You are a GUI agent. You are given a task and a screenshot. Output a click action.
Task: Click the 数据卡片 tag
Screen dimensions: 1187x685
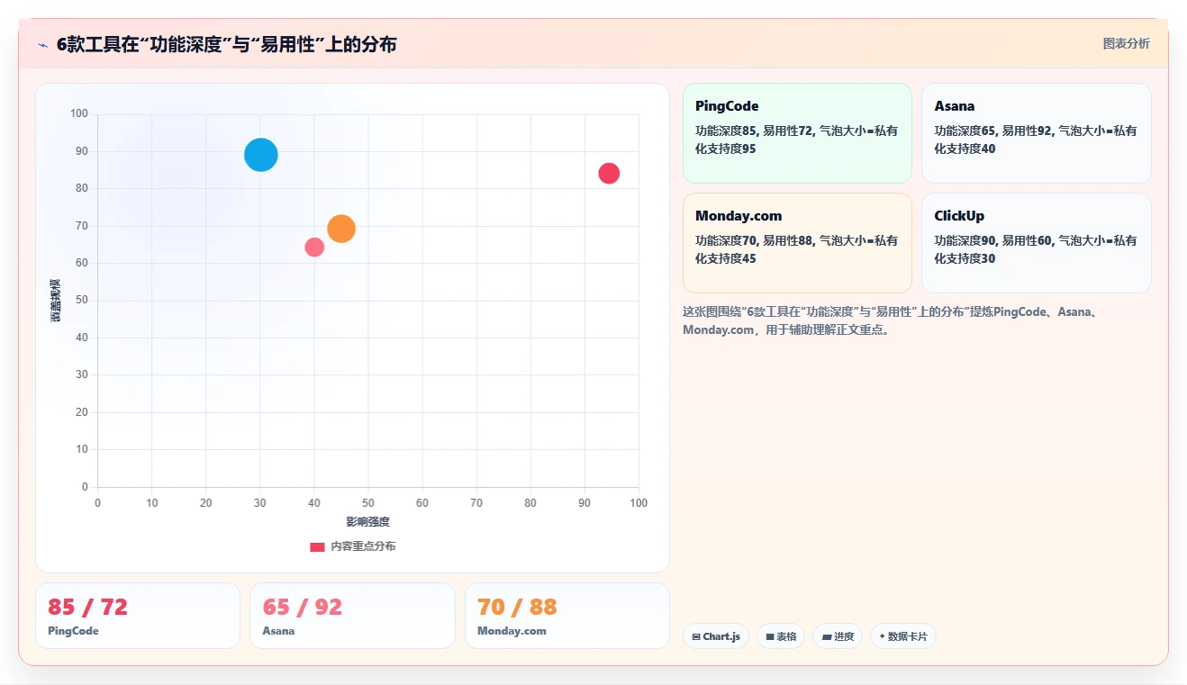click(x=903, y=636)
